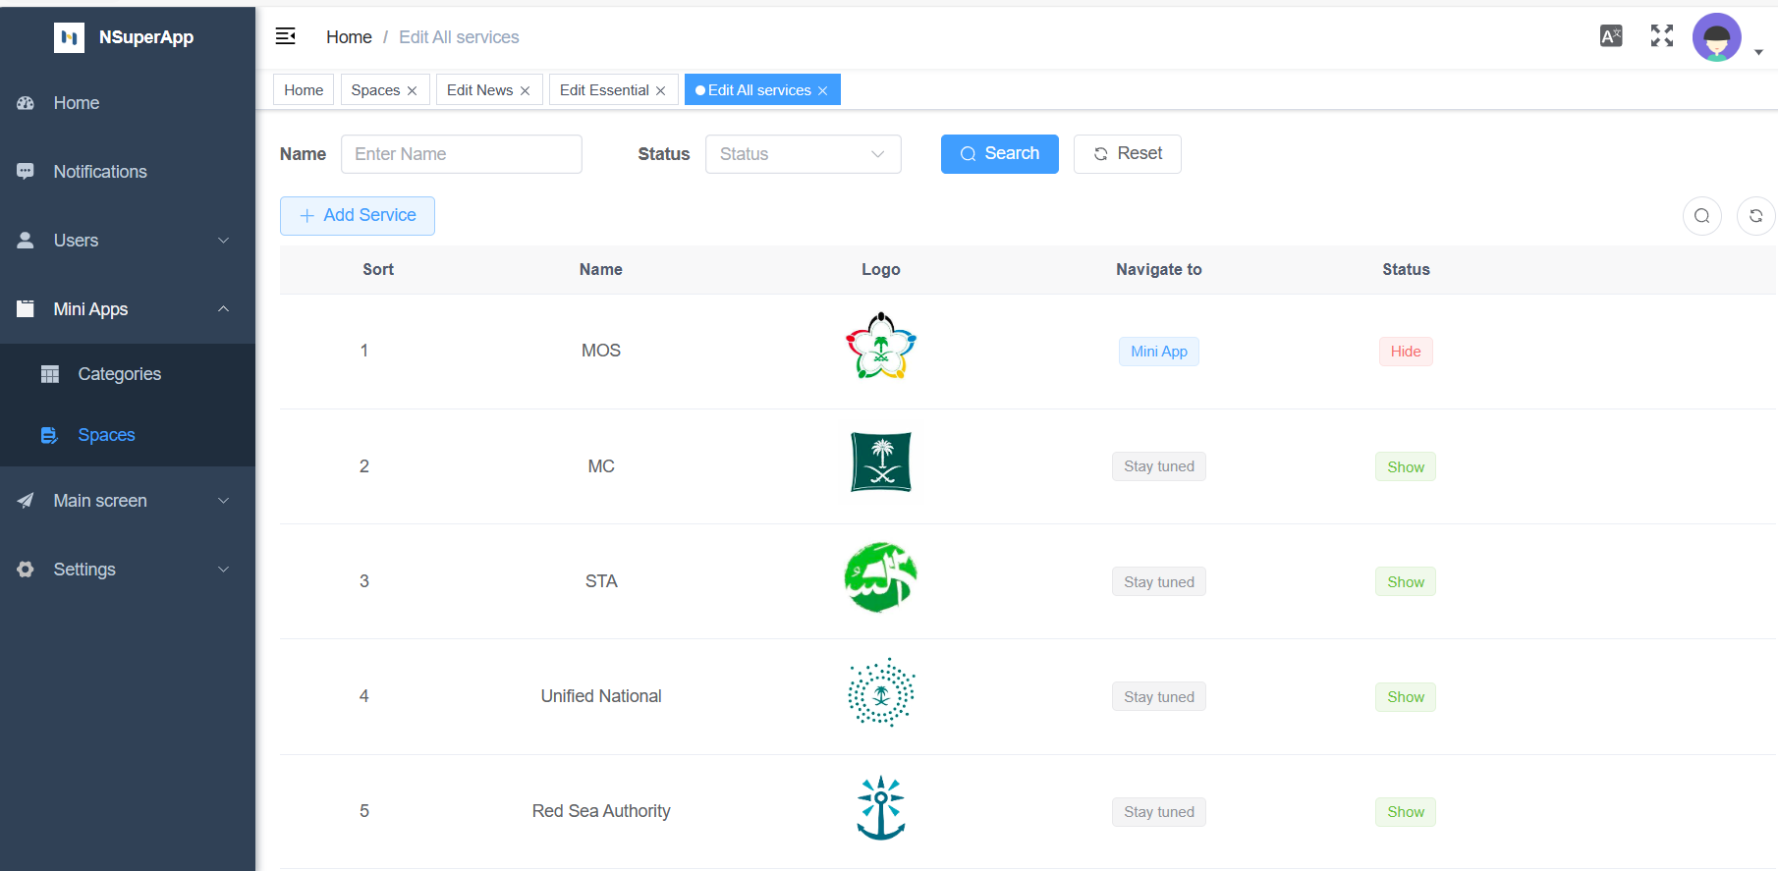The width and height of the screenshot is (1778, 871).
Task: Click the Hide status tag for MOS
Action: 1405,352
